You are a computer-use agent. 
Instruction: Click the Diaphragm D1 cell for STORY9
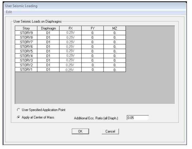coord(48,33)
